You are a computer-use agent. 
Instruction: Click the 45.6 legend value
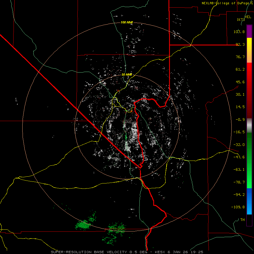(240, 82)
